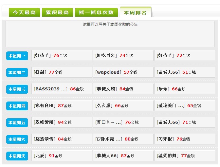Select the 温柔的帅 77金钱 entry
Viewport: 220px width, 167px height.
click(x=185, y=156)
